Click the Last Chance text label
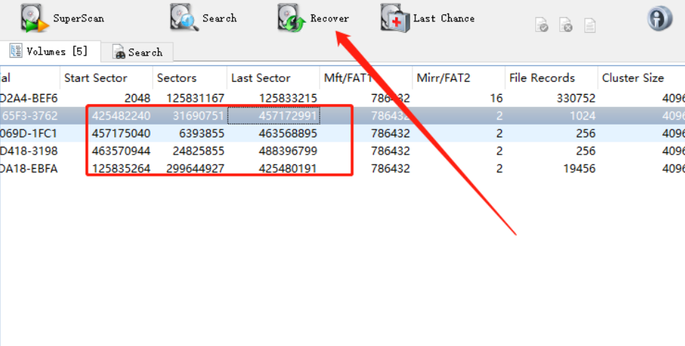 444,19
